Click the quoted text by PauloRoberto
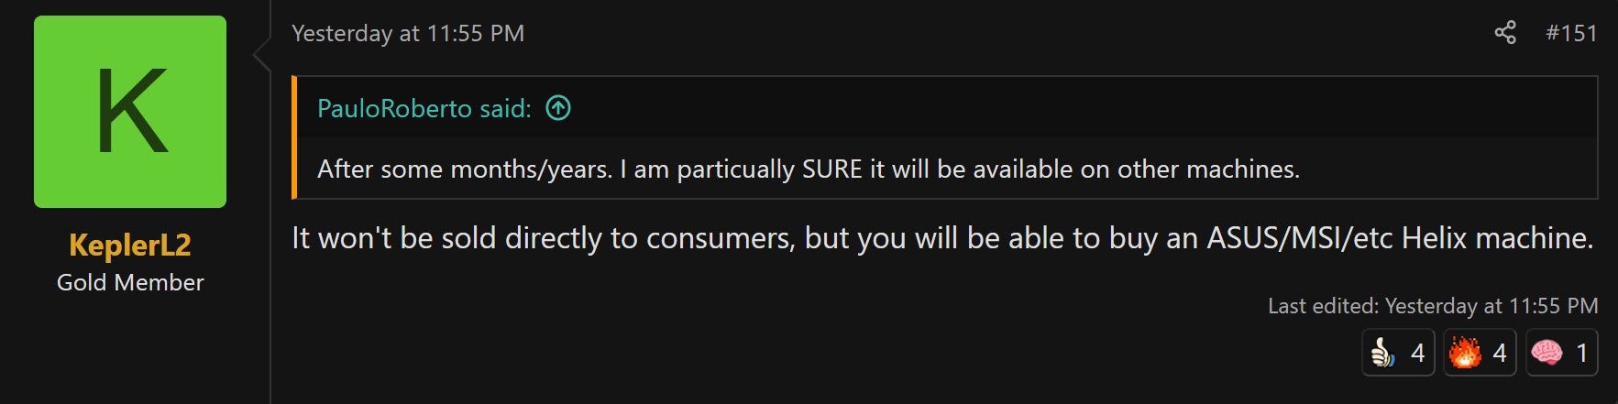The width and height of the screenshot is (1618, 404). point(808,169)
